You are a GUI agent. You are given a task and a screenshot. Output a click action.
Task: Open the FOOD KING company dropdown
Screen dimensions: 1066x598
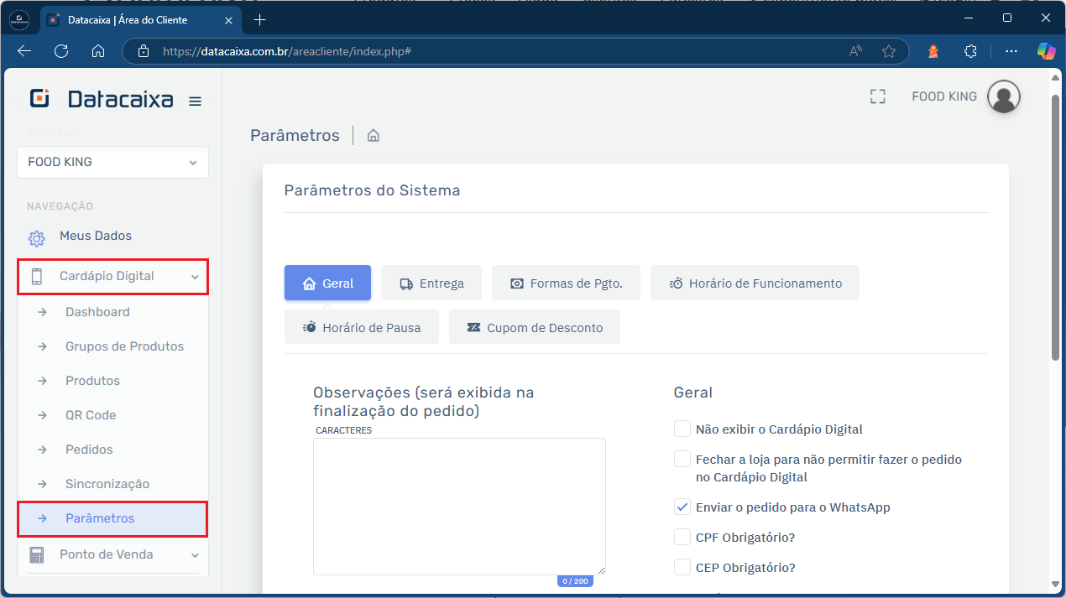[x=112, y=162]
